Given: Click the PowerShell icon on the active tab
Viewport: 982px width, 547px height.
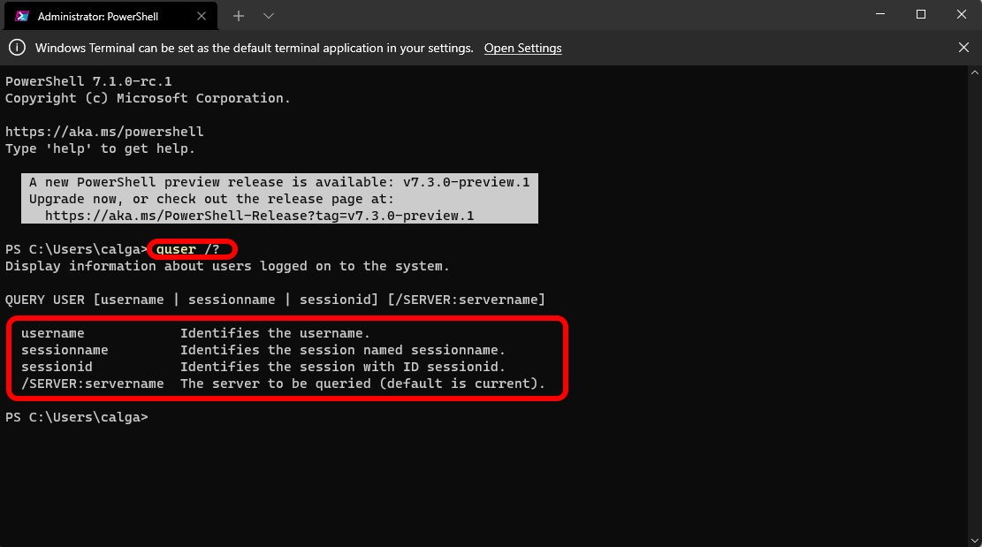Looking at the screenshot, I should tap(21, 15).
